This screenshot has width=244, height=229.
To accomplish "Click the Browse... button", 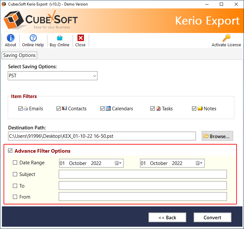I will click(217, 136).
